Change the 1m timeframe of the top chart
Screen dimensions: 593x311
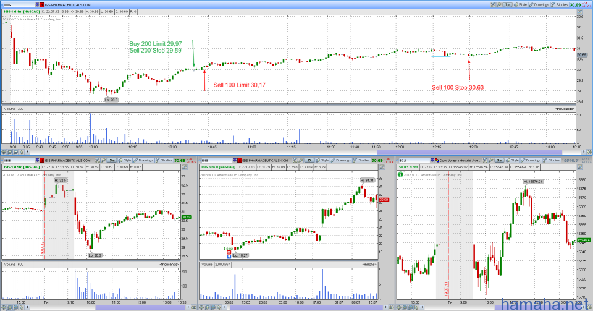(x=508, y=4)
